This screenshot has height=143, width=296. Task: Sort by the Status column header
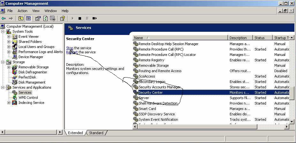tap(262, 38)
